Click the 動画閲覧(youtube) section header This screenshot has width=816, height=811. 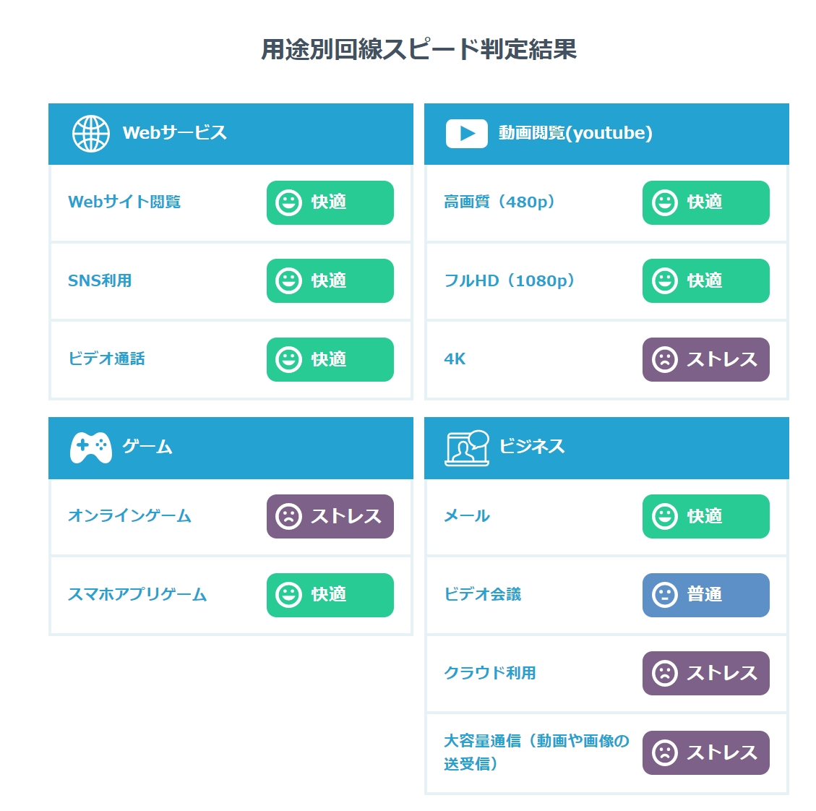pos(606,134)
